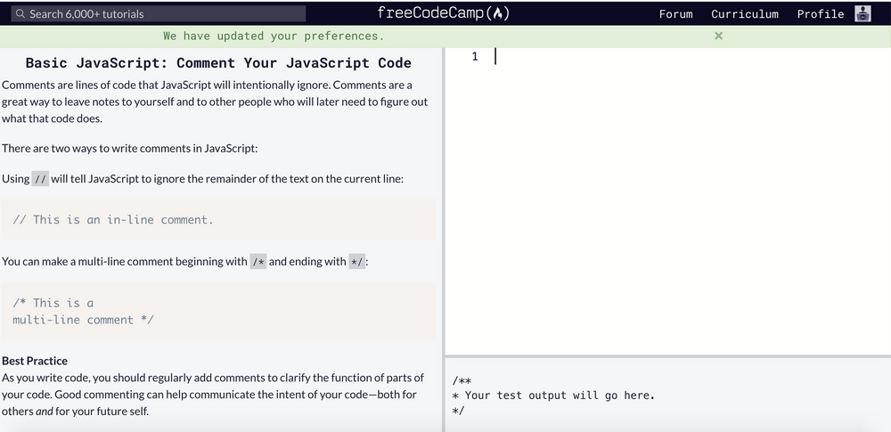Click the magnifying glass search icon
Screen dimensions: 891x432
point(20,14)
